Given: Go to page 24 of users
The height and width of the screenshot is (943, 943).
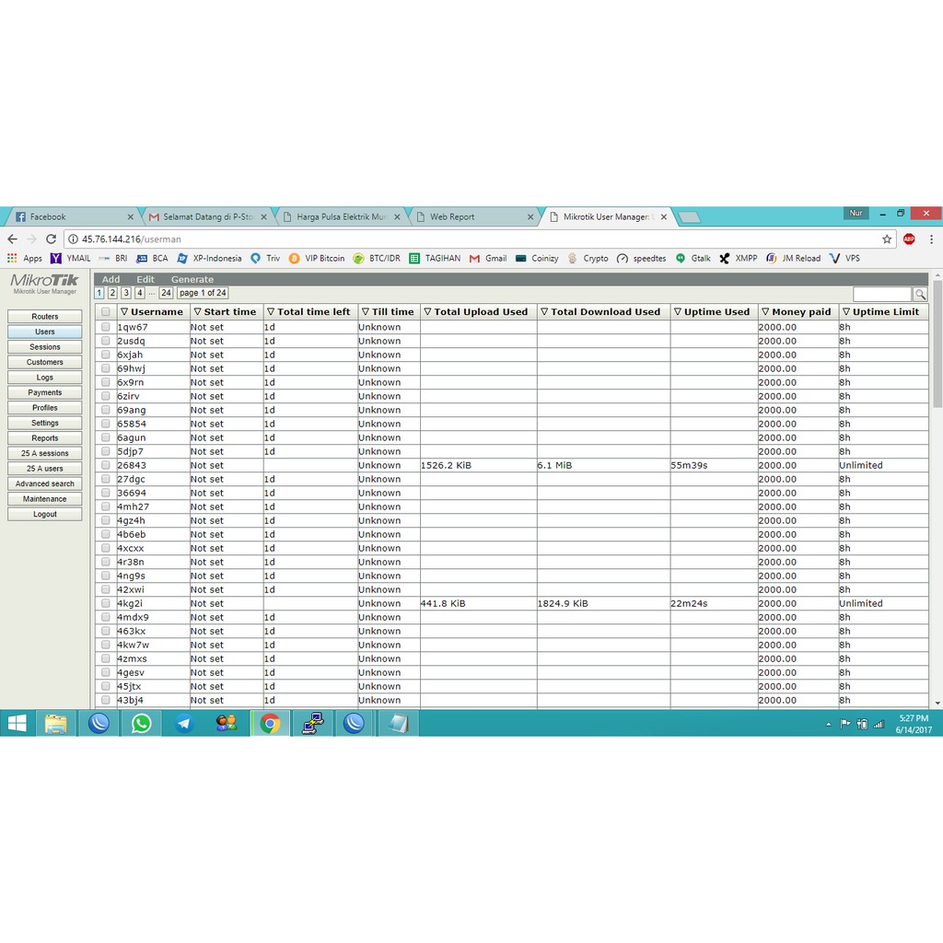Looking at the screenshot, I should pyautogui.click(x=166, y=293).
